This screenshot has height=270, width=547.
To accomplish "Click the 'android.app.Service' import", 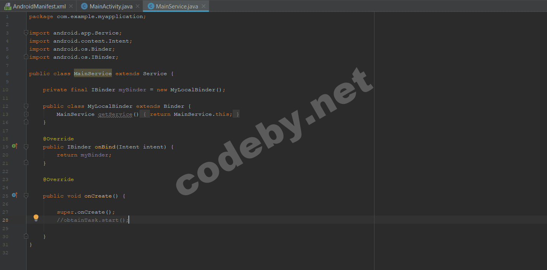I will (x=86, y=33).
